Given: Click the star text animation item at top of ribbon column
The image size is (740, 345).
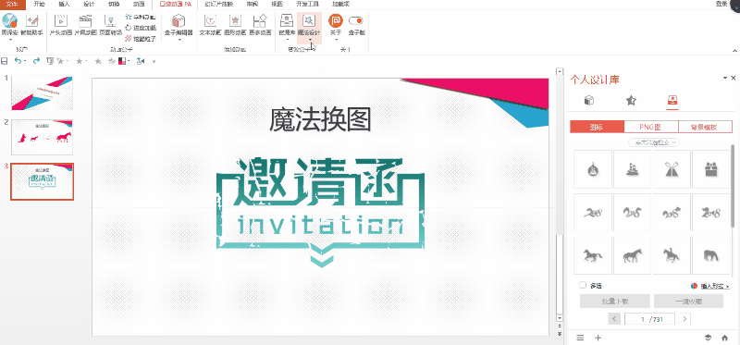Looking at the screenshot, I should tap(141, 17).
